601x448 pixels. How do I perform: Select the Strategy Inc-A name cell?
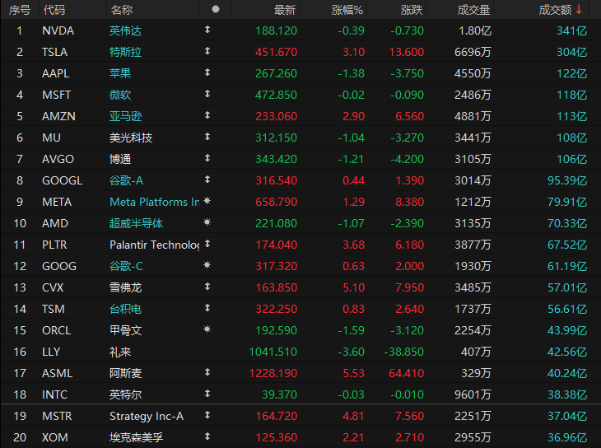[147, 416]
